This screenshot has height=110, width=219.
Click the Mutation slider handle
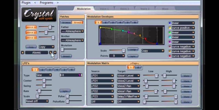[62, 49]
